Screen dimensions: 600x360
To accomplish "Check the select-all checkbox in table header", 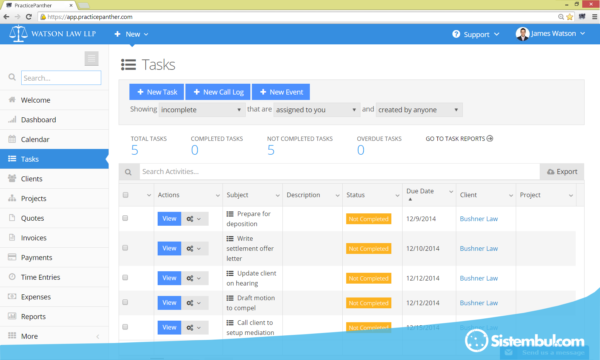I will tap(126, 195).
